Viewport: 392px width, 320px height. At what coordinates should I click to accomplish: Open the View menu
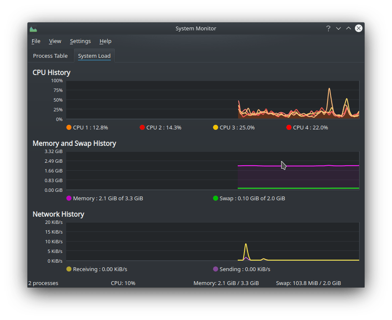click(x=55, y=41)
